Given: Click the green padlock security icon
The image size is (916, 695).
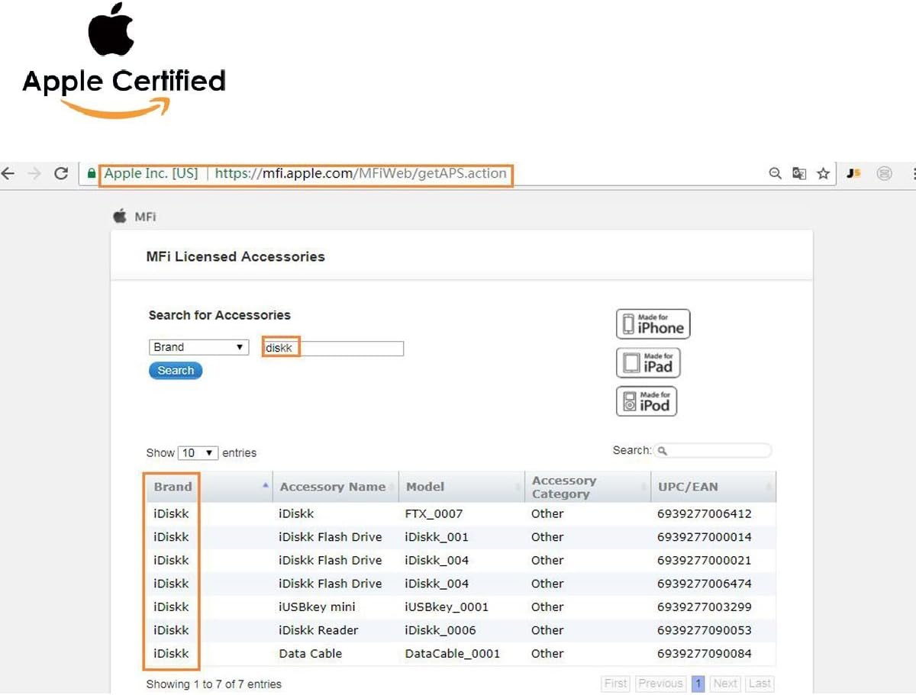Looking at the screenshot, I should click(92, 174).
